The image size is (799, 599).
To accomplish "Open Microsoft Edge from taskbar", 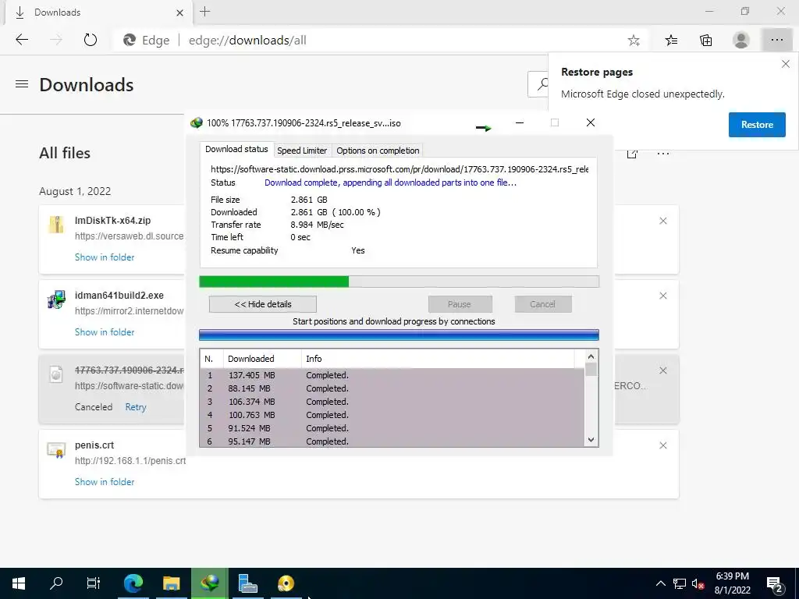I will coord(133,583).
